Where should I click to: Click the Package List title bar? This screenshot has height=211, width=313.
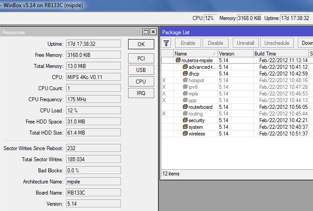tap(237, 32)
